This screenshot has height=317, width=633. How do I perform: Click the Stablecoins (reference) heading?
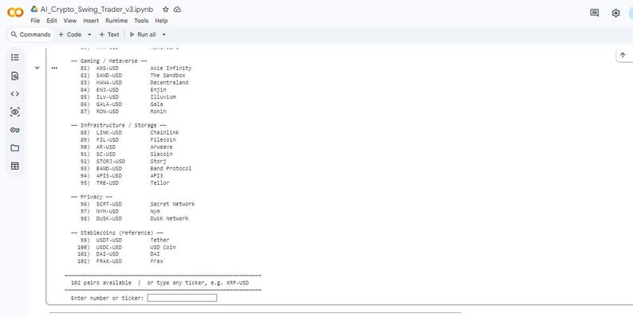[x=117, y=233]
